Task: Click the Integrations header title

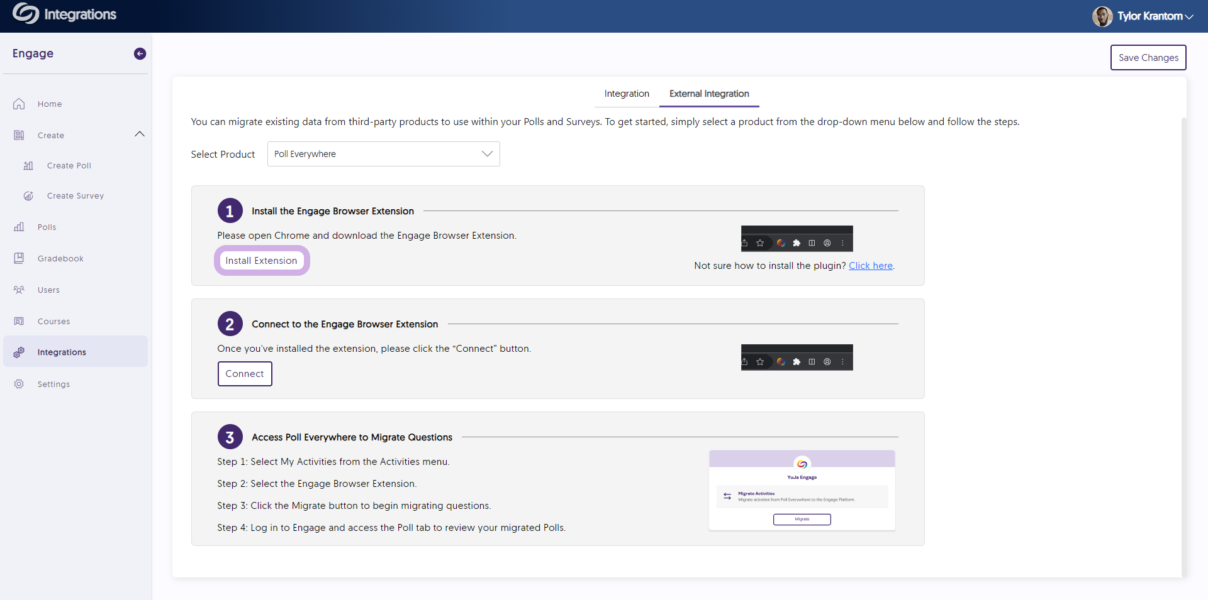Action: [x=80, y=14]
